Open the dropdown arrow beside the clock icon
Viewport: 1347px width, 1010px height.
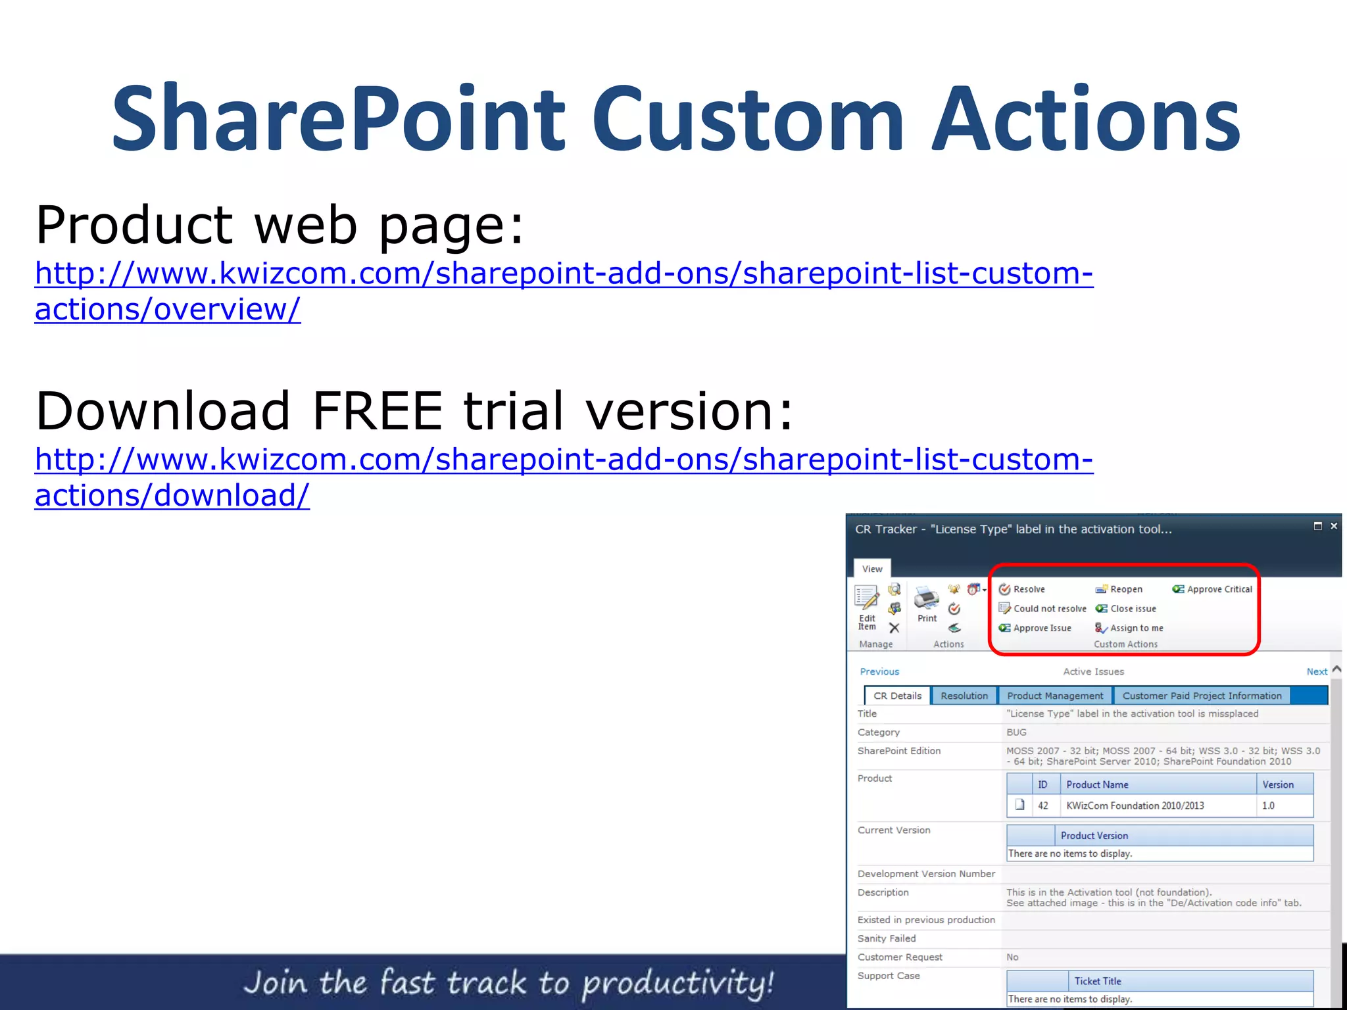tap(985, 590)
